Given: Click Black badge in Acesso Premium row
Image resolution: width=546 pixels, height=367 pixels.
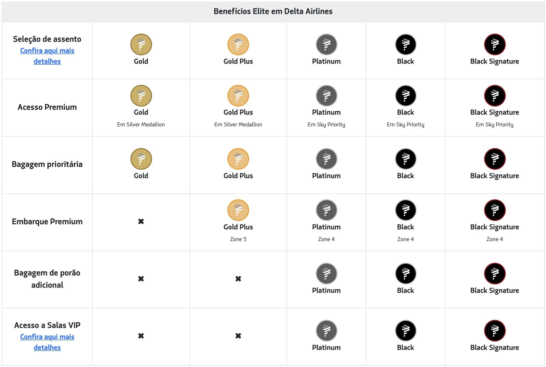Looking at the screenshot, I should click(x=405, y=96).
